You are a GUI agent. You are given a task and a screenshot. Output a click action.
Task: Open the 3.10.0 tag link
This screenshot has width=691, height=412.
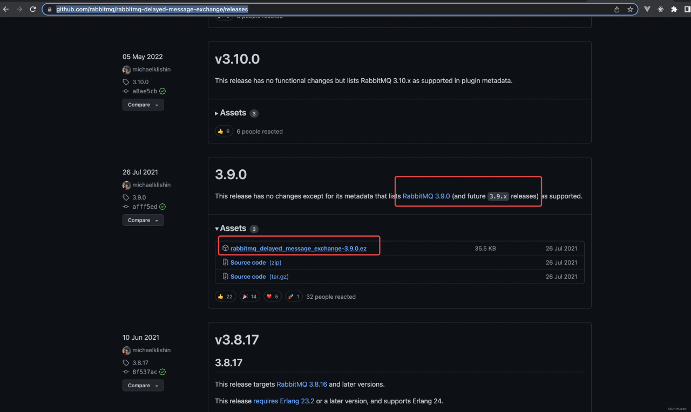pyautogui.click(x=140, y=82)
